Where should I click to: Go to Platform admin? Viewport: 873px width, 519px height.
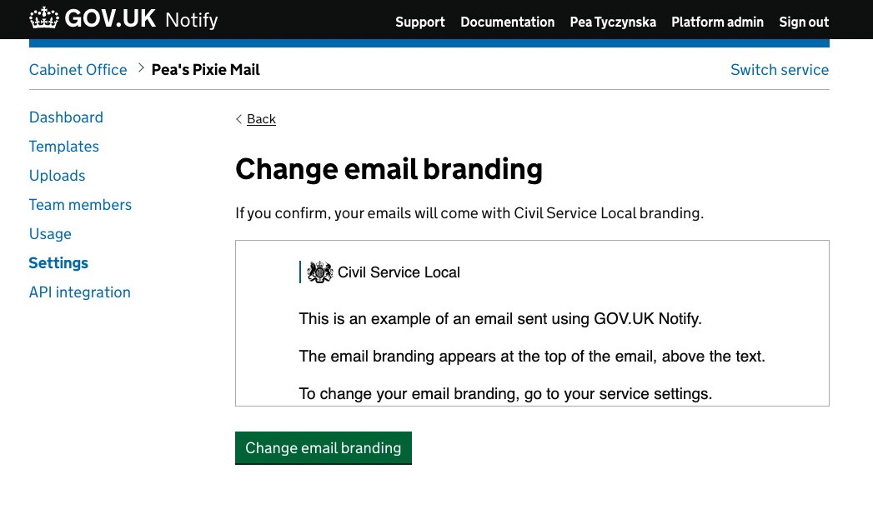click(x=718, y=22)
